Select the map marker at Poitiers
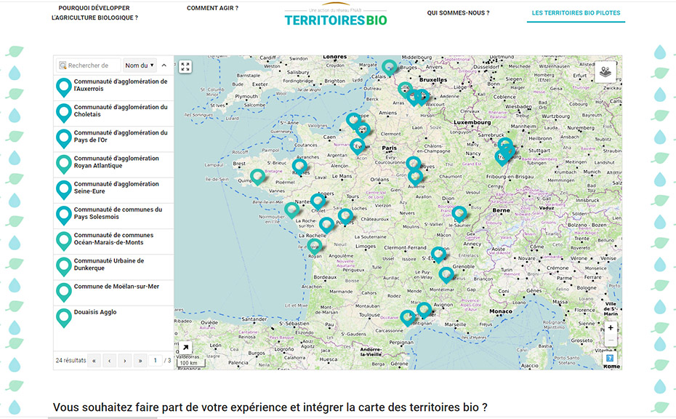676x419 pixels. click(x=345, y=216)
